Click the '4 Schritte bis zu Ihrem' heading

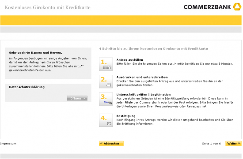click(x=153, y=49)
